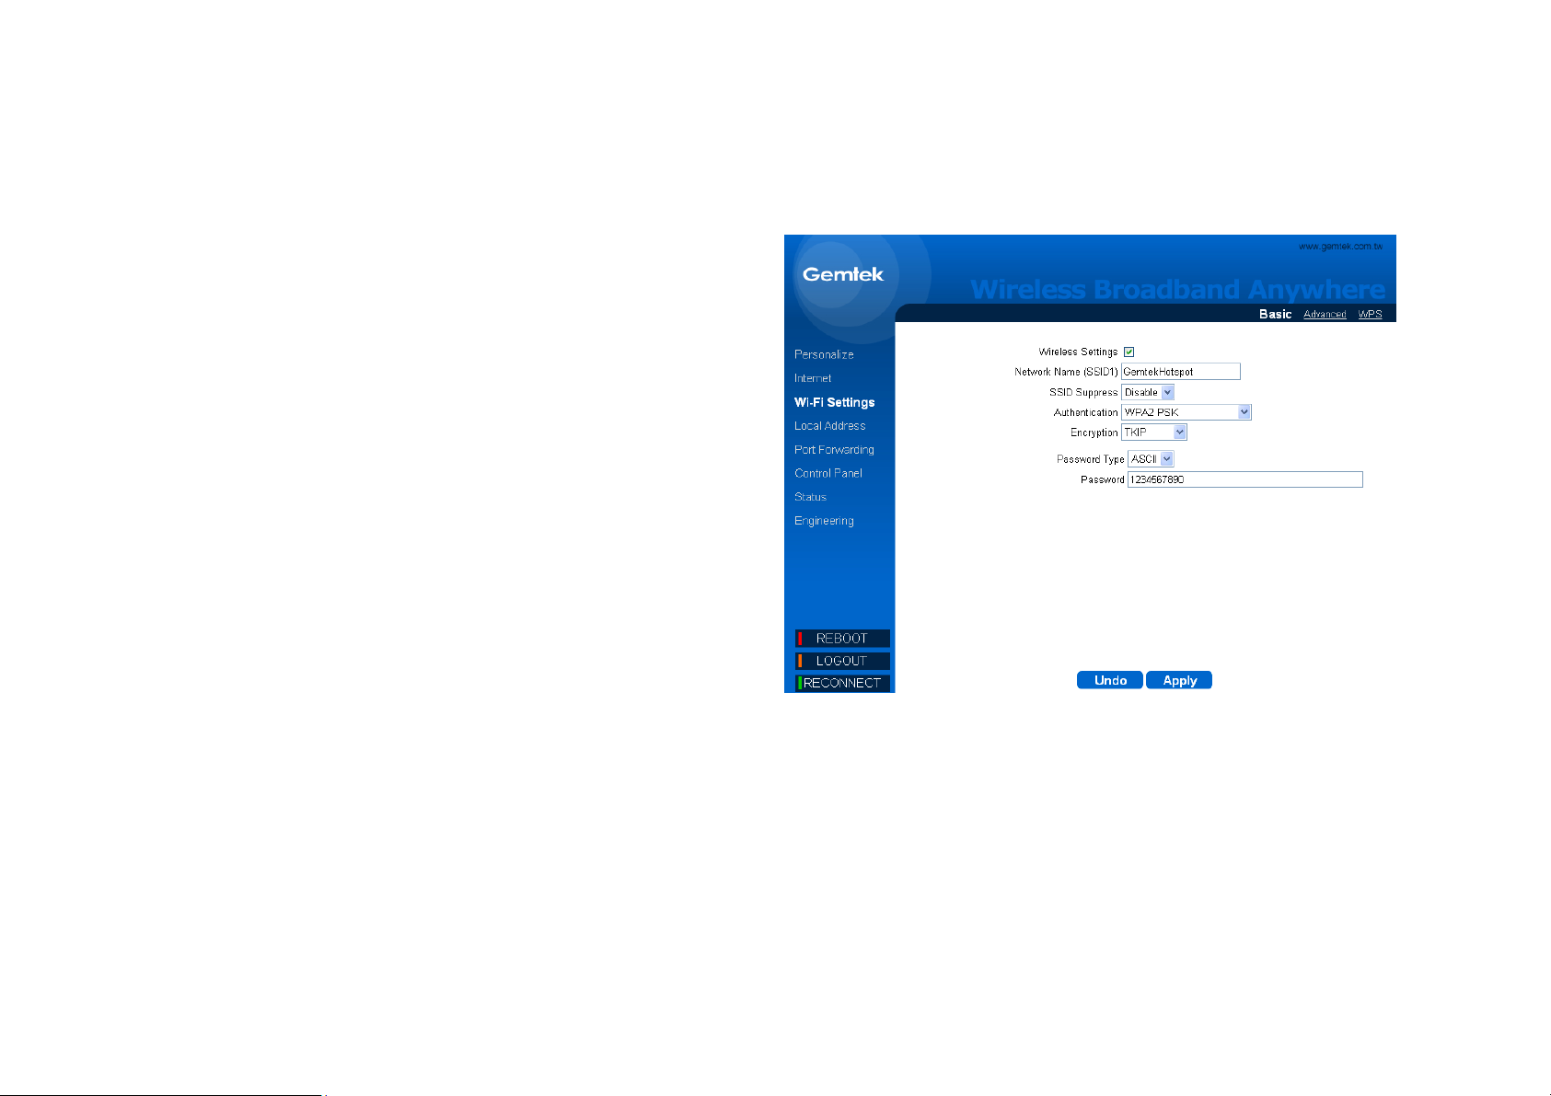
Task: Open the Password Type ASCII dropdown
Action: [x=1151, y=459]
